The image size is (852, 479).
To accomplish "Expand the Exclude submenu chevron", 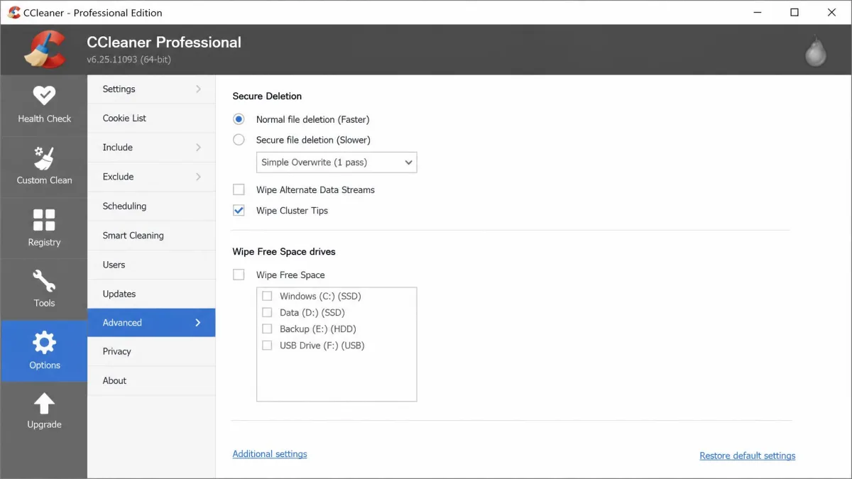I will pos(198,177).
